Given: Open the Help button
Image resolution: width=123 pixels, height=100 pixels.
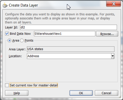Looking at the screenshot, I should pos(17,93).
